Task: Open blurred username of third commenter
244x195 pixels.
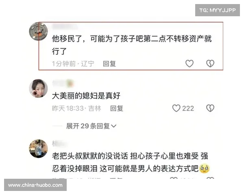Action: pos(59,144)
